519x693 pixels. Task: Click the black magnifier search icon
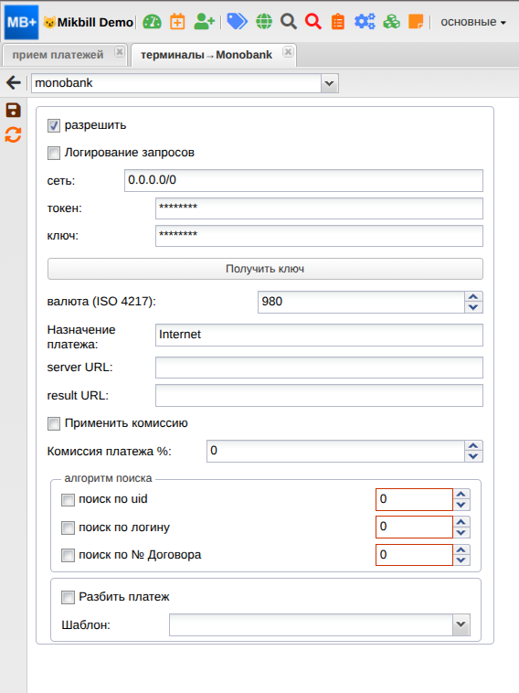coord(289,22)
